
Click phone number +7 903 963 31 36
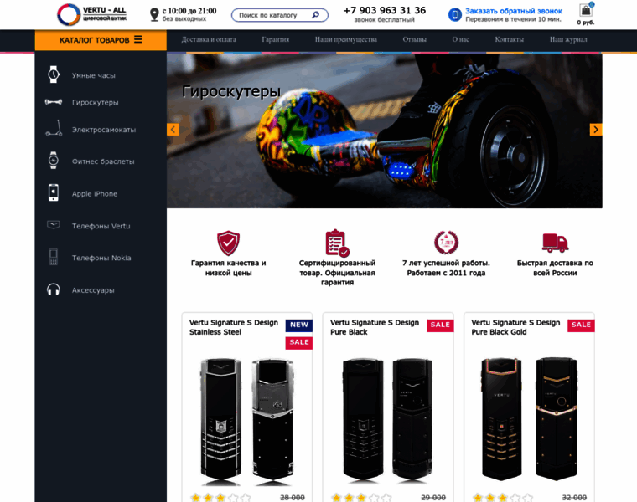pos(385,11)
